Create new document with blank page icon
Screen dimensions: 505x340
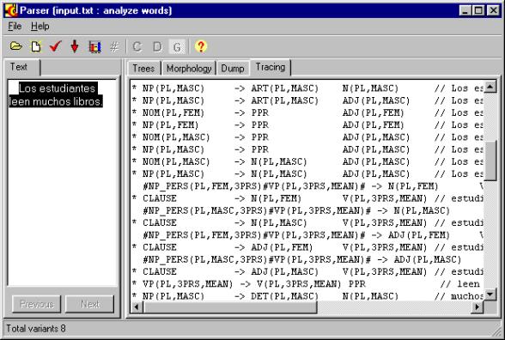pyautogui.click(x=36, y=46)
